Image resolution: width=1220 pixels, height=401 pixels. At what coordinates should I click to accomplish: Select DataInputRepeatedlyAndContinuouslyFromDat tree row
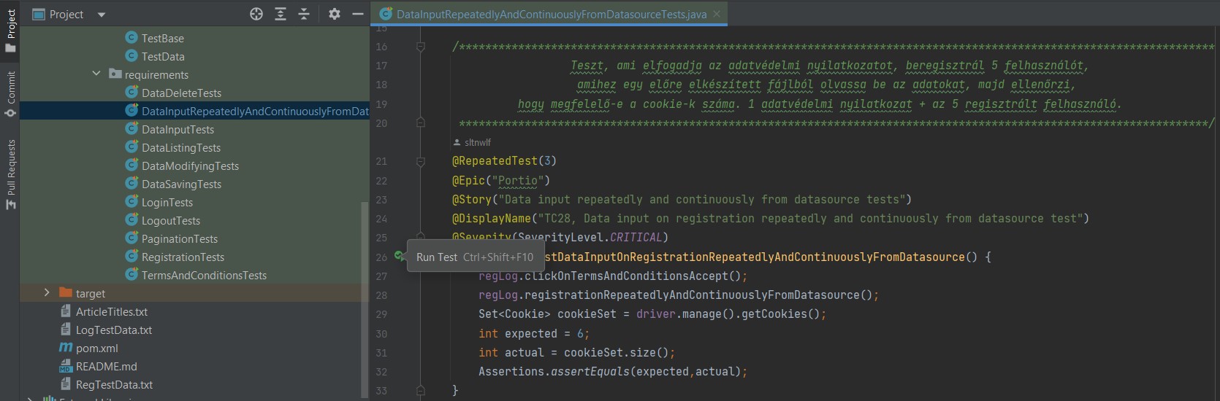point(194,111)
